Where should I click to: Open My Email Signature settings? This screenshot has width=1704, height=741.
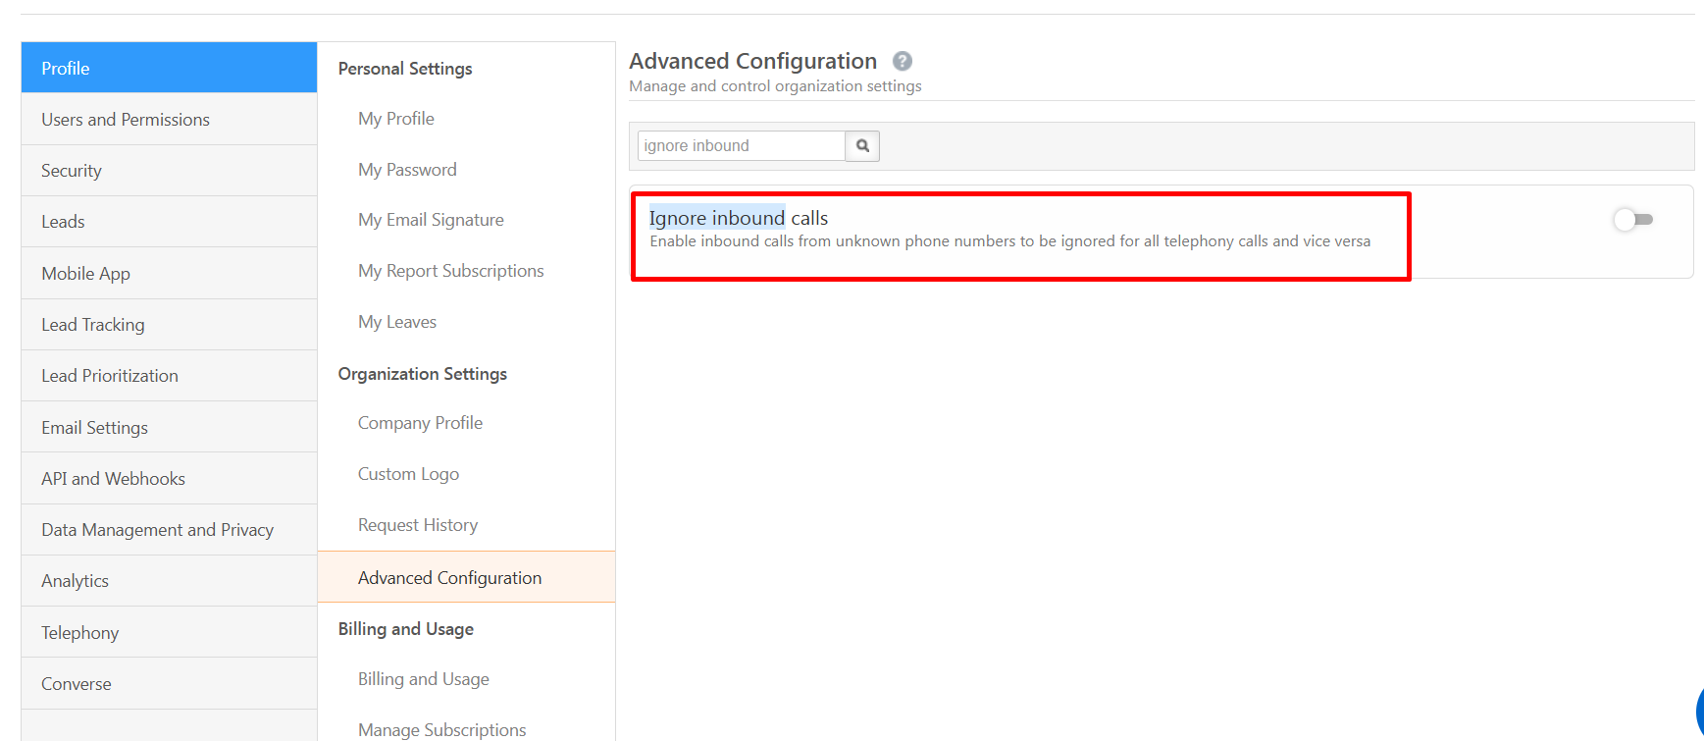tap(431, 220)
